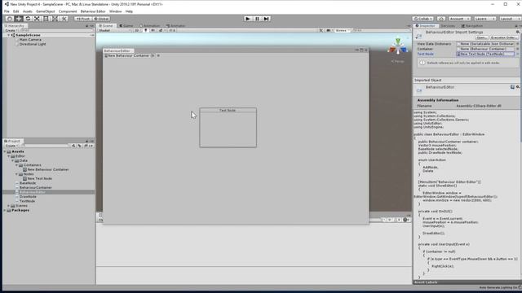Click the Pause button

pos(257,19)
